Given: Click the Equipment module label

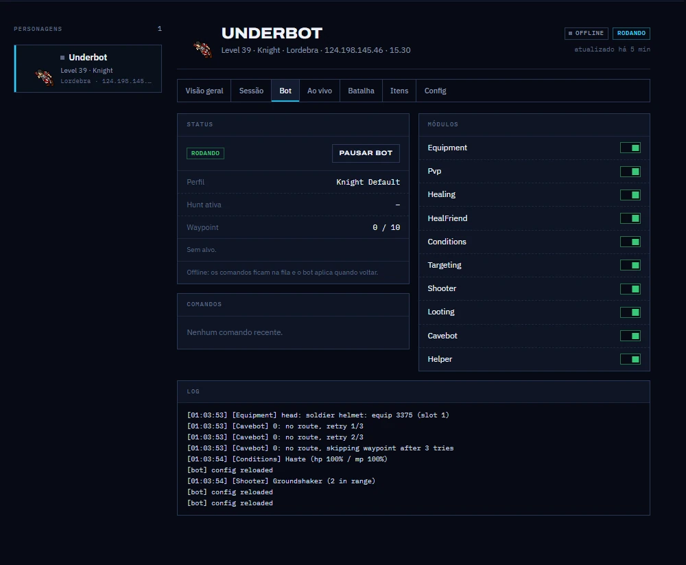Looking at the screenshot, I should coord(447,148).
